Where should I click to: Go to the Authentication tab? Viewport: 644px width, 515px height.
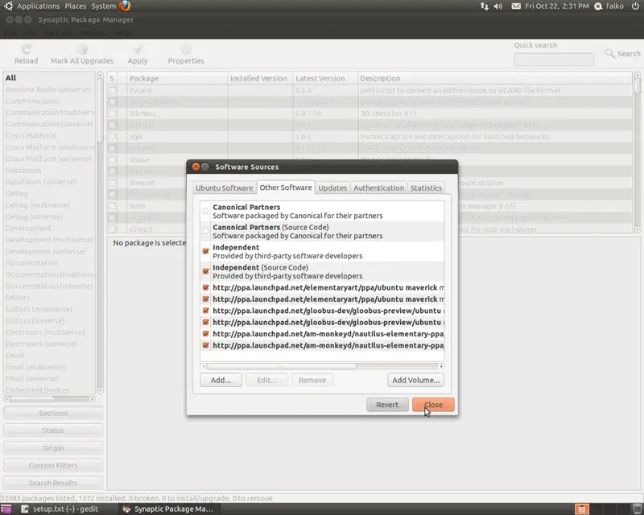[x=378, y=187]
